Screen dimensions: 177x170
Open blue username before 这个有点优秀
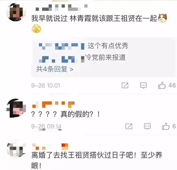[x=61, y=46]
